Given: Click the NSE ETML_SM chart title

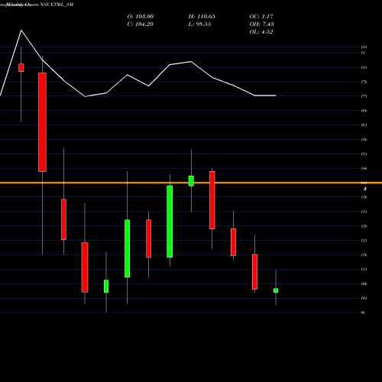Looking at the screenshot, I should click(57, 5).
